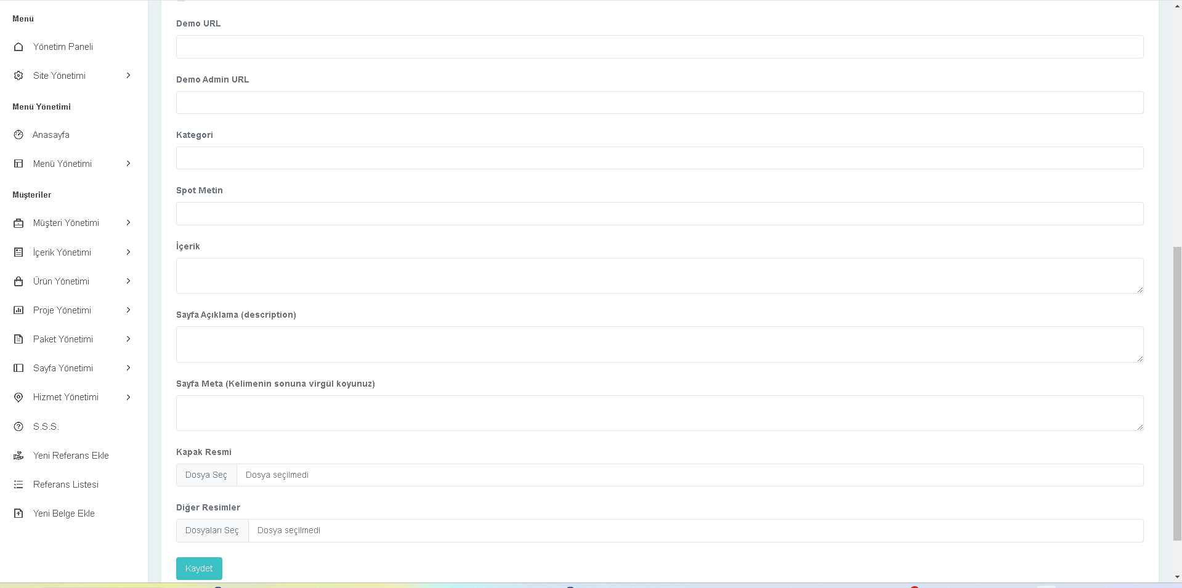Expand Paket Yönetimi submenu chevron

click(128, 339)
